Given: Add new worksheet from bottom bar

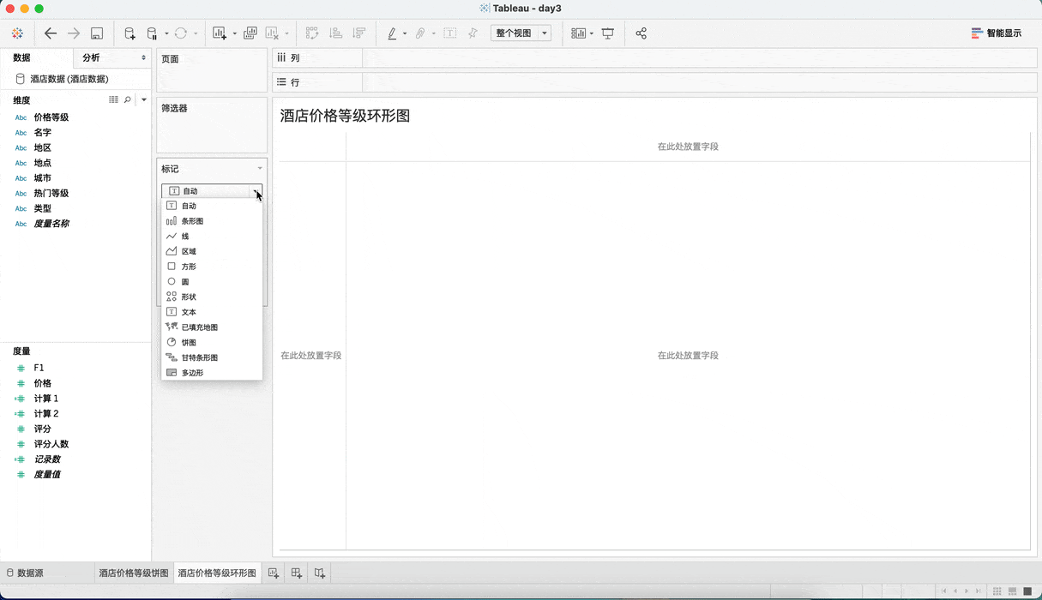Looking at the screenshot, I should pos(274,573).
